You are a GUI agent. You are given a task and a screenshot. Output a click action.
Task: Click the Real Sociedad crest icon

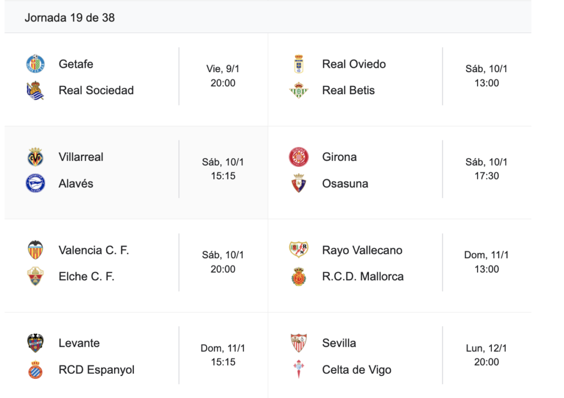(x=35, y=90)
